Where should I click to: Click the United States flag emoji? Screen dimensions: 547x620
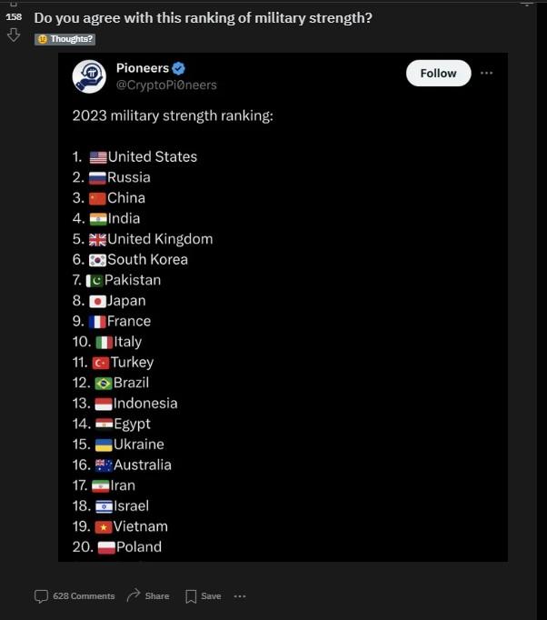(x=98, y=157)
